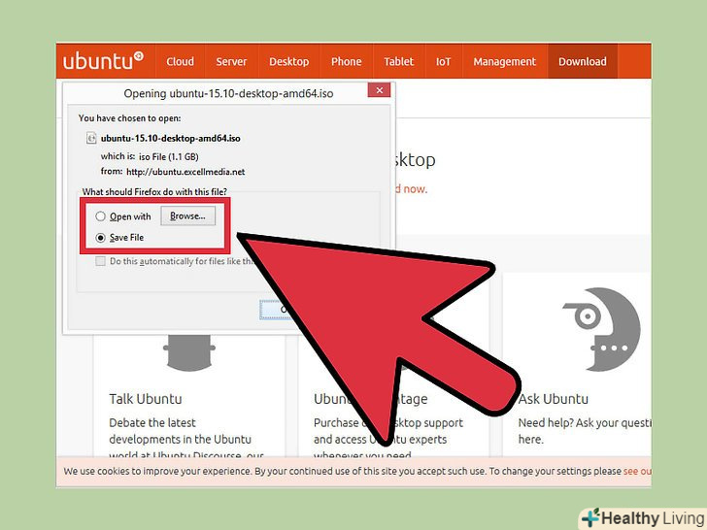
Task: Open the Phone navigation item
Action: click(x=347, y=61)
